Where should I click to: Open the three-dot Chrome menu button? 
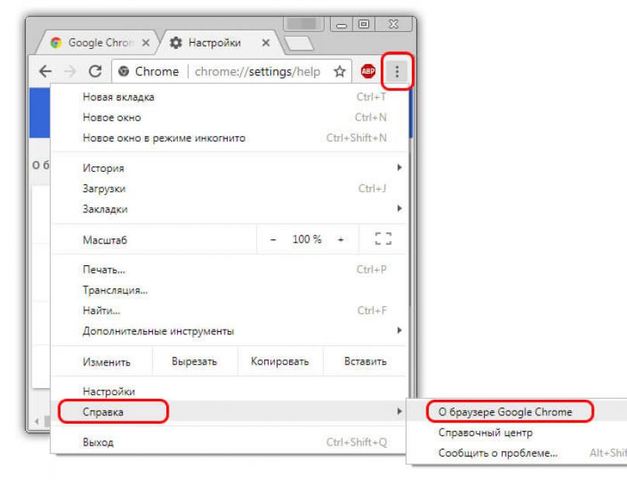[397, 72]
